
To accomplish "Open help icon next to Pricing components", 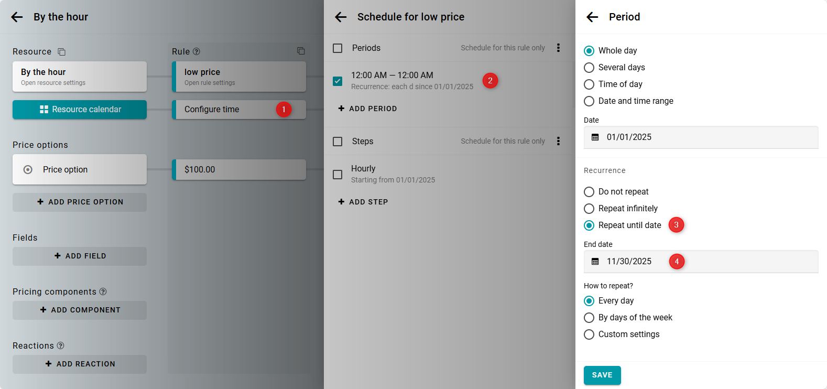I will (x=103, y=291).
